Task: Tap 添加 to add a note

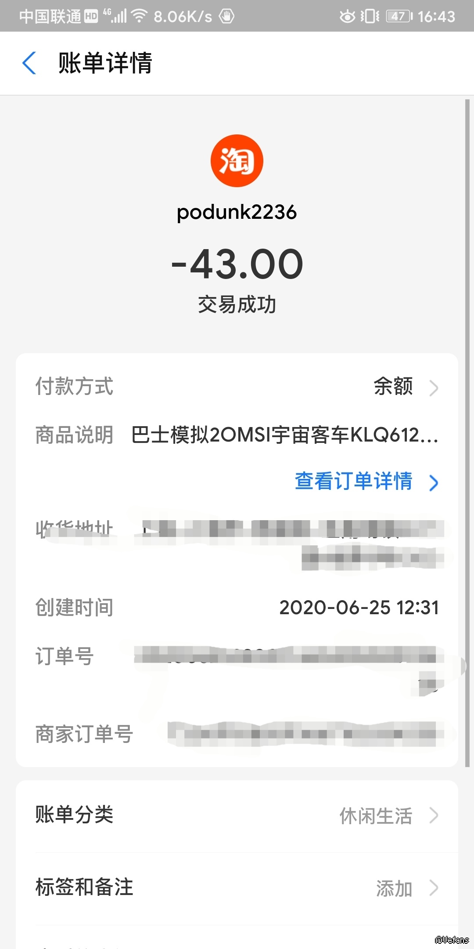Action: tap(394, 888)
